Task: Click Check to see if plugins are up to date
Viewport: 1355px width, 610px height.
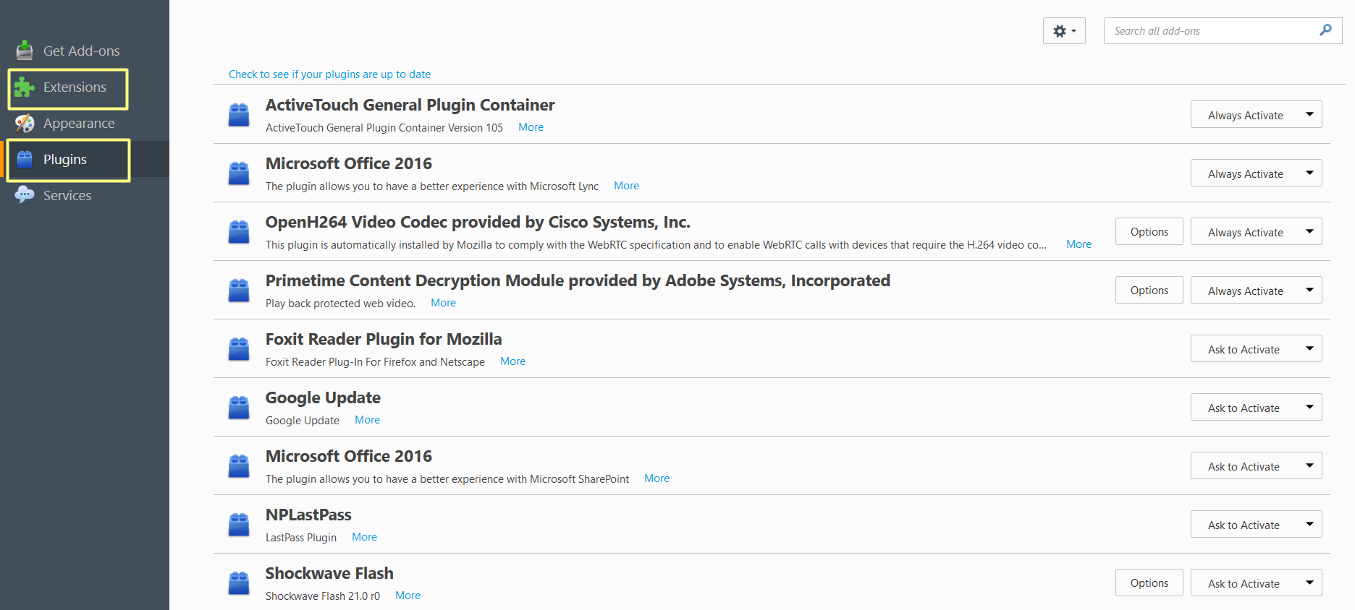Action: tap(329, 74)
